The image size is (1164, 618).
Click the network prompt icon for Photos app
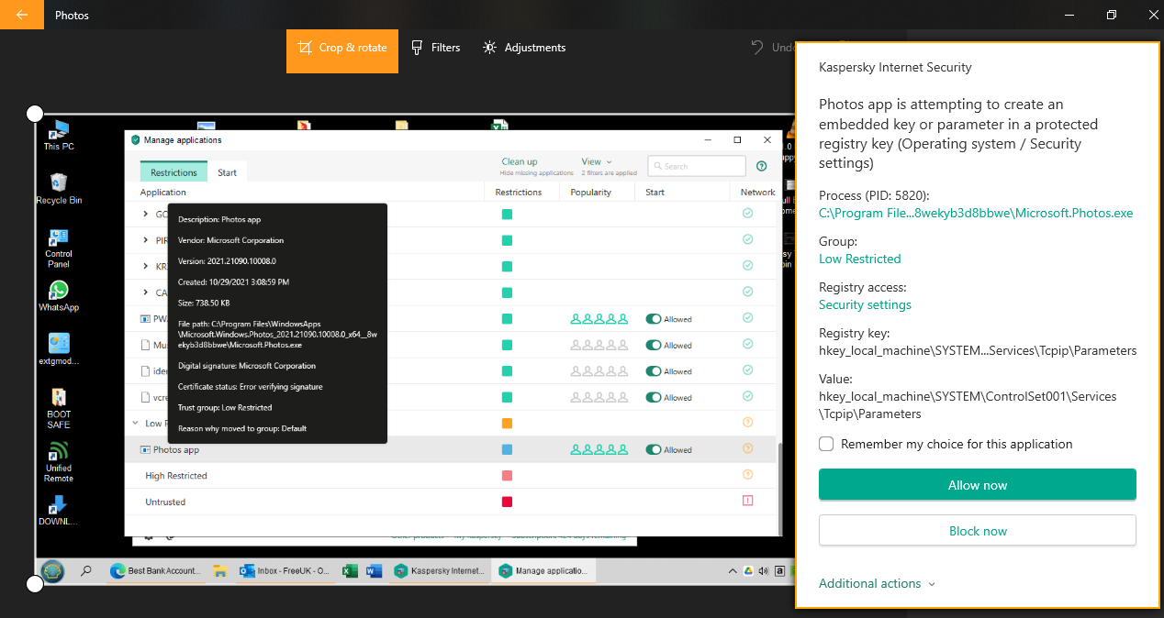click(x=747, y=448)
